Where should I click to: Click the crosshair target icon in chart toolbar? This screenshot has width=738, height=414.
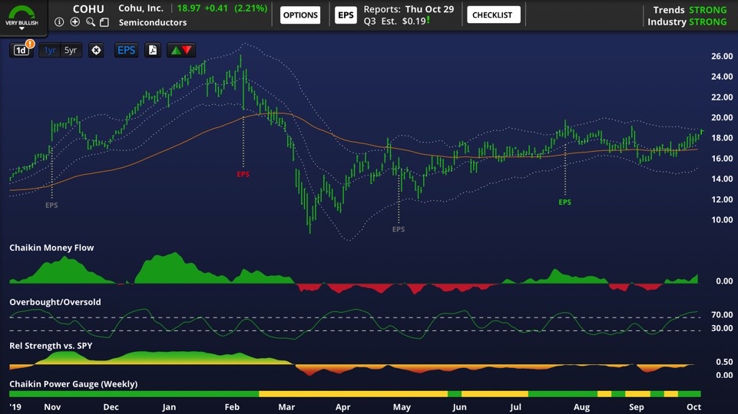(x=96, y=51)
